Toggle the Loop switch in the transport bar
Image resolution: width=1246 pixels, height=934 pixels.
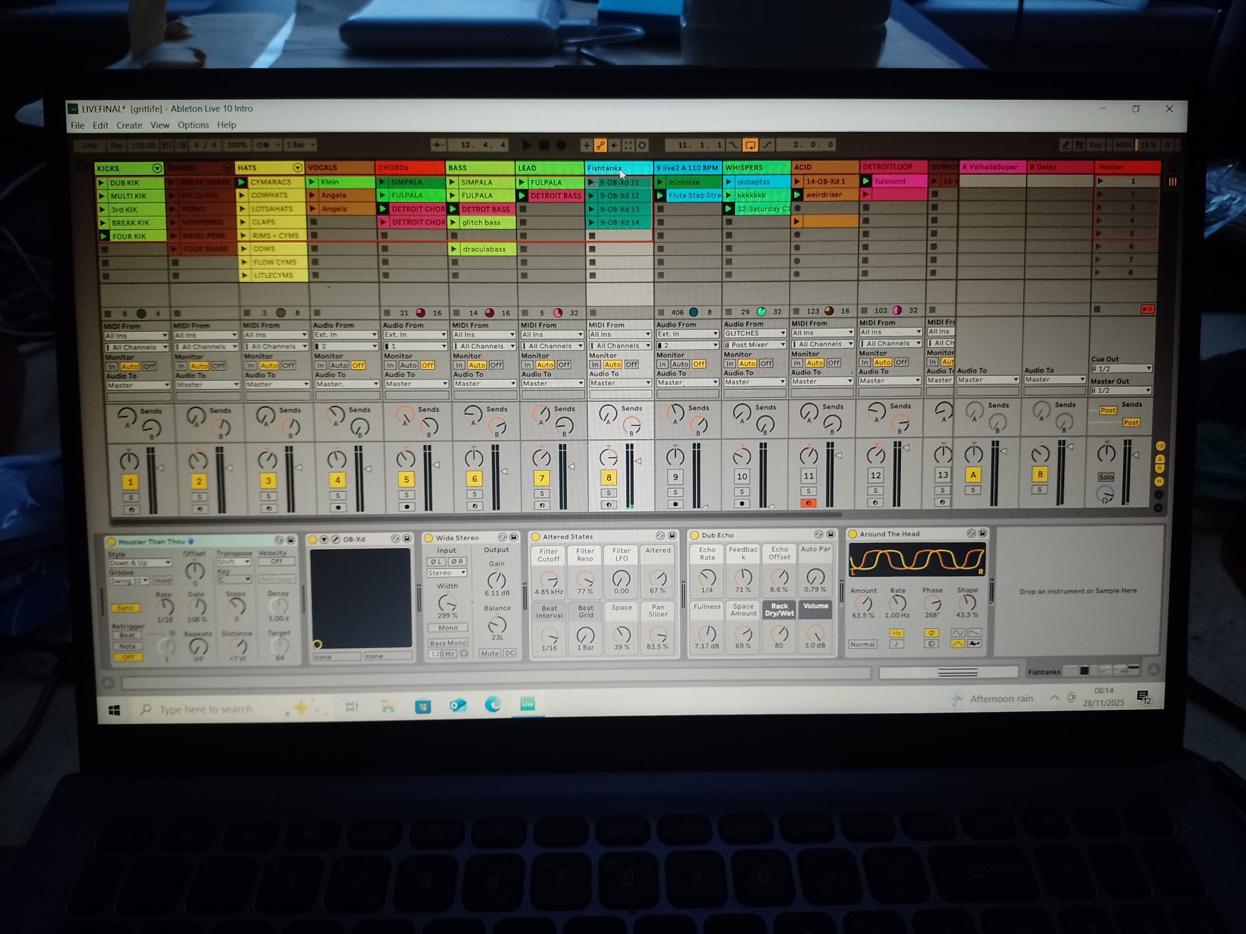750,145
